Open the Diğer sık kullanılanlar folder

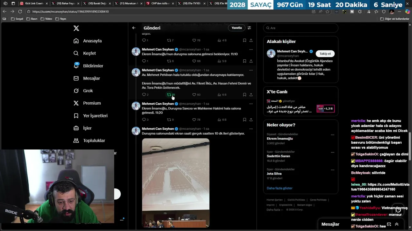[x=395, y=19]
